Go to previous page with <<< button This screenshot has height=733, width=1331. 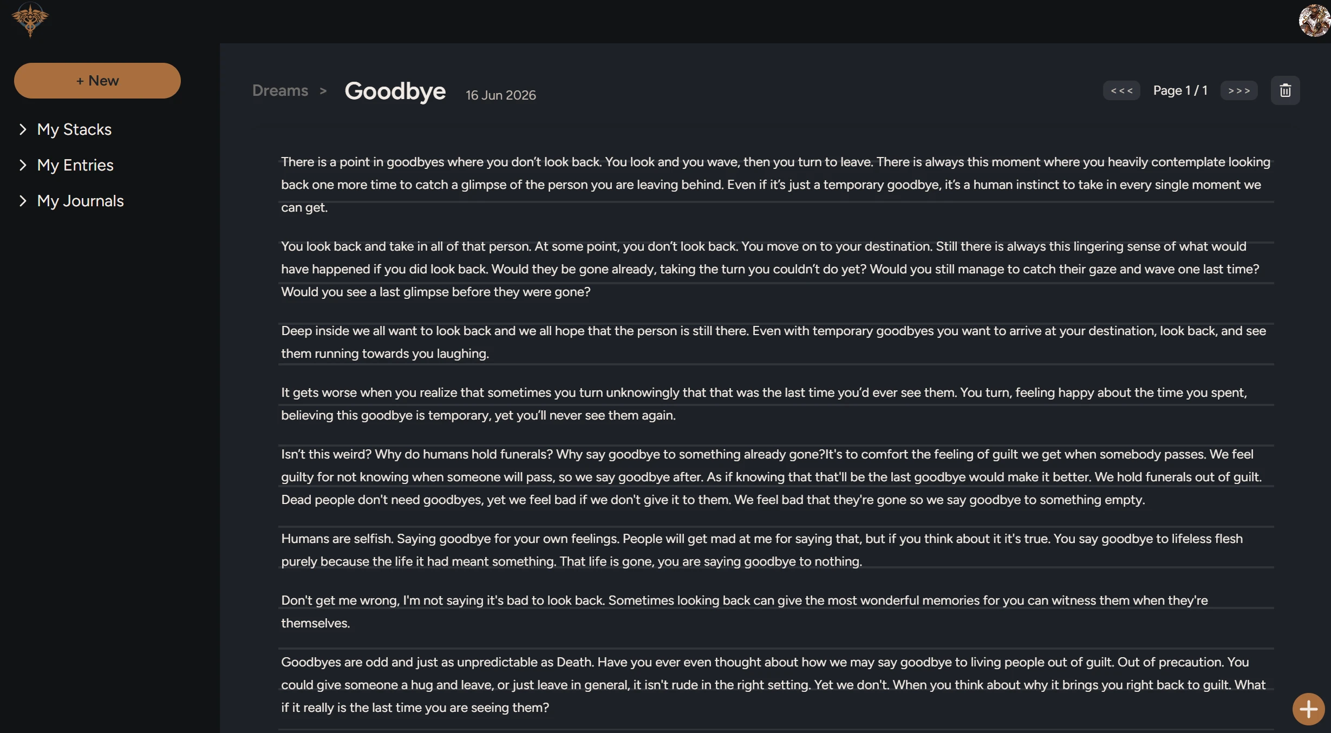[1121, 90]
